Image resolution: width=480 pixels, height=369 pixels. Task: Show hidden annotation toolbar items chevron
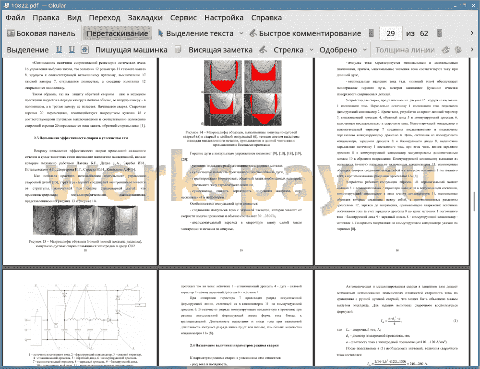click(472, 49)
